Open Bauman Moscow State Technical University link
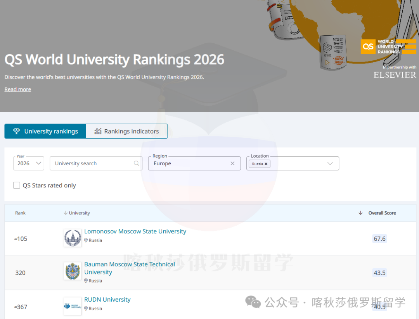Screen dimensions: 419x319 point(130,268)
